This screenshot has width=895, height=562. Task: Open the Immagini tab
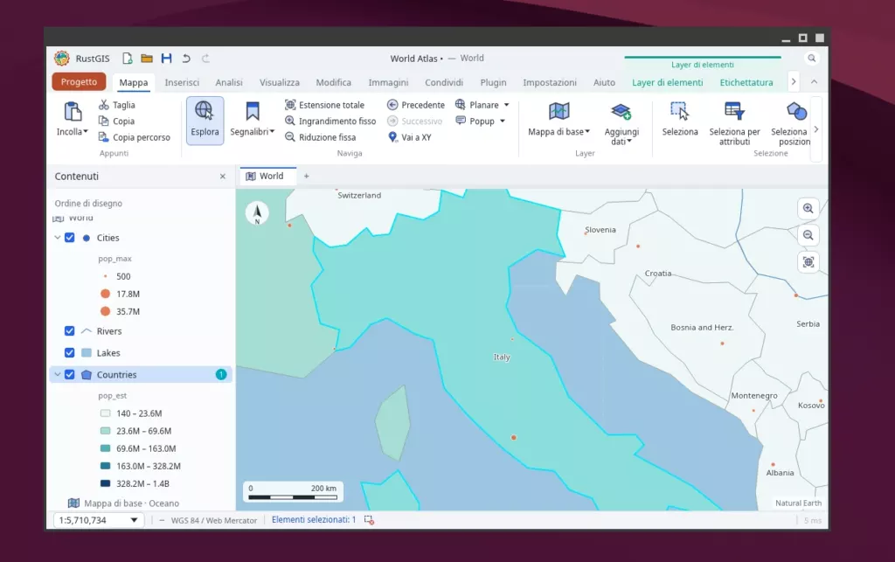pyautogui.click(x=388, y=82)
